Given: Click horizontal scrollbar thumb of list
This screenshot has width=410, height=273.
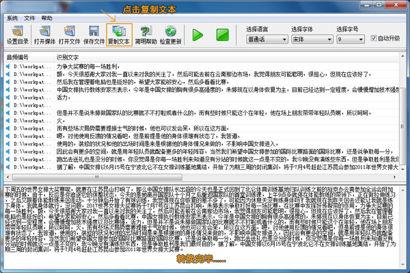Looking at the screenshot, I should [x=97, y=177].
